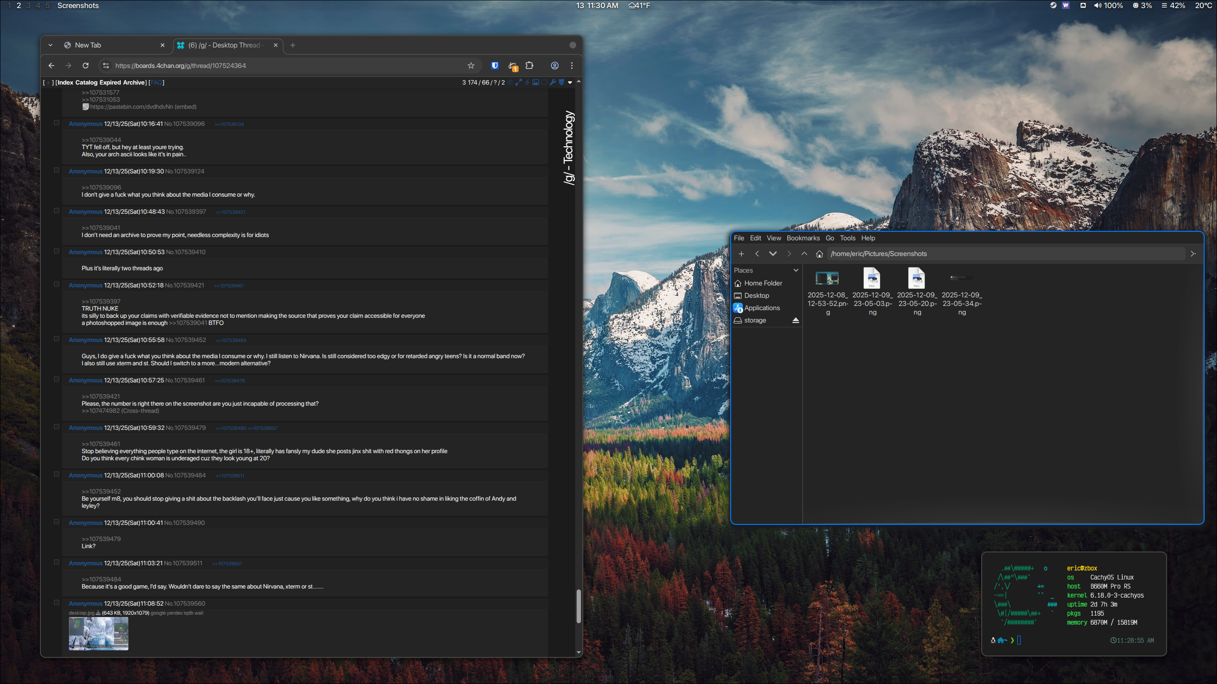
Task: Open the 4chan X header dropdown arrow
Action: (x=570, y=82)
